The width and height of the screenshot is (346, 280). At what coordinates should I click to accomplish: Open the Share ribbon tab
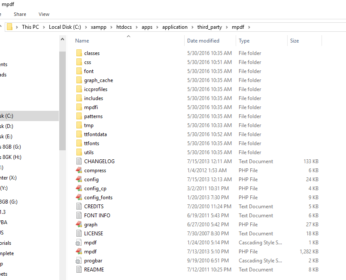click(20, 14)
